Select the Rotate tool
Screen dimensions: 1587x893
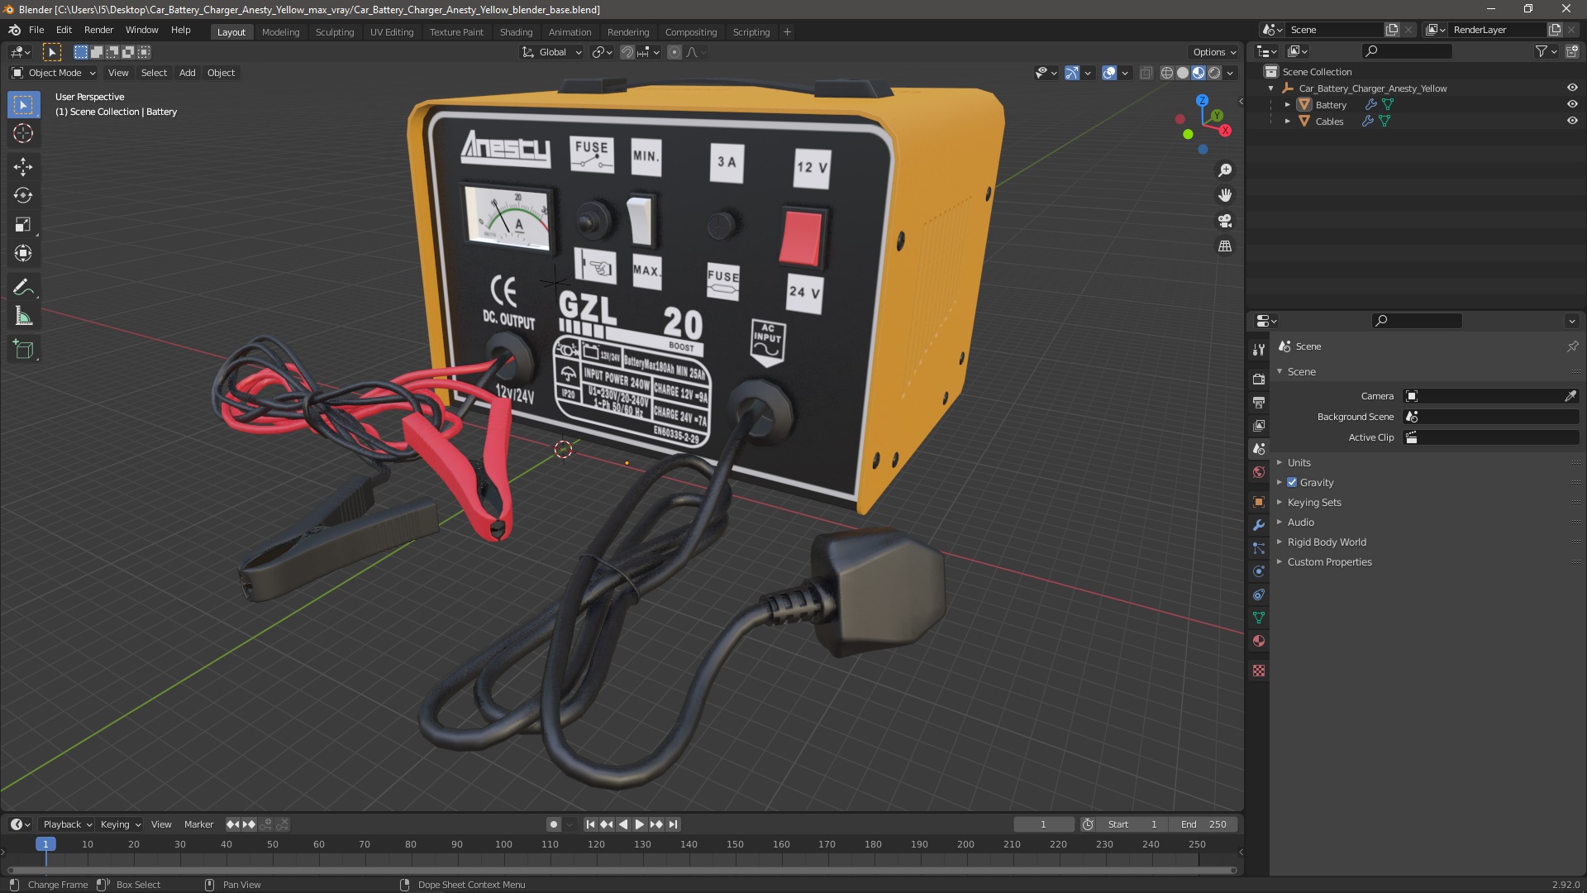point(23,195)
